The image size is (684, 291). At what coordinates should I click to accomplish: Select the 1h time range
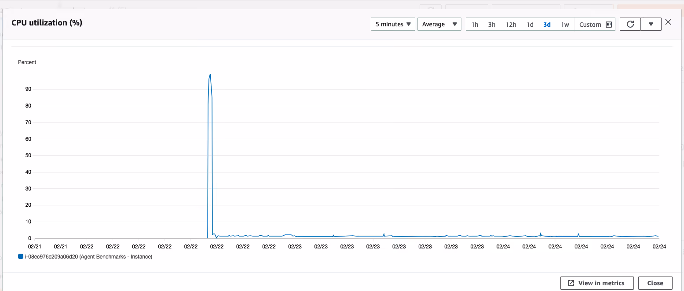point(475,25)
